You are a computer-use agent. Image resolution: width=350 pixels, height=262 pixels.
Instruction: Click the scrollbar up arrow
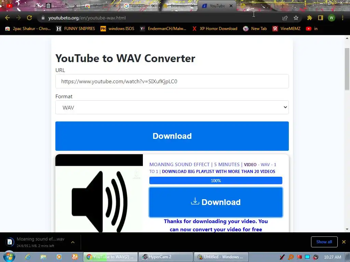pyautogui.click(x=347, y=38)
